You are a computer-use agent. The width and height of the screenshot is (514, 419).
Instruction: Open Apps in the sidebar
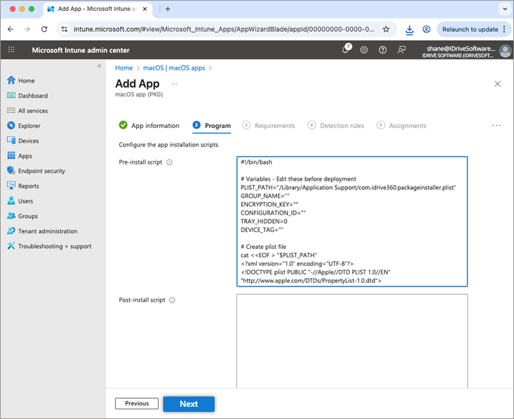point(19,156)
